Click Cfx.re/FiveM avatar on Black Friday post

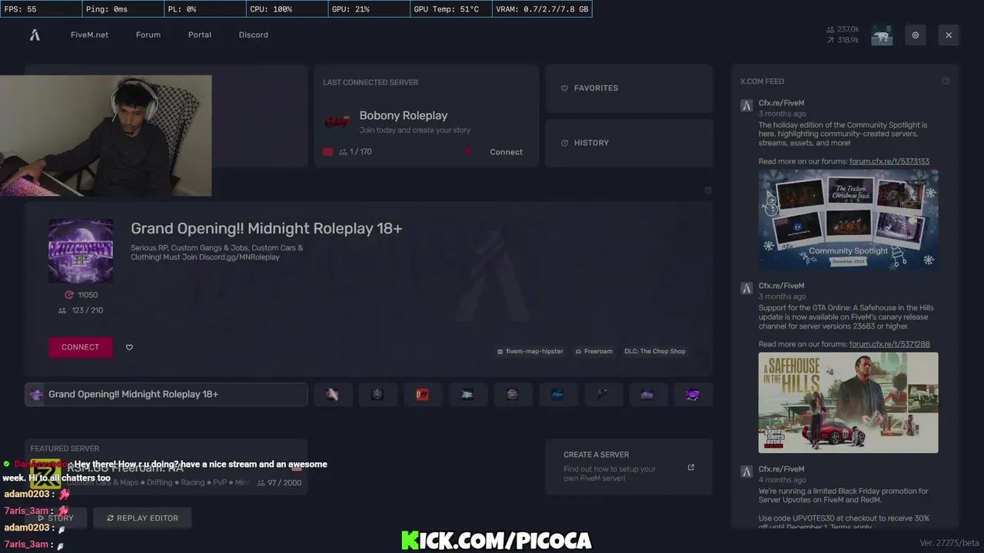point(746,472)
